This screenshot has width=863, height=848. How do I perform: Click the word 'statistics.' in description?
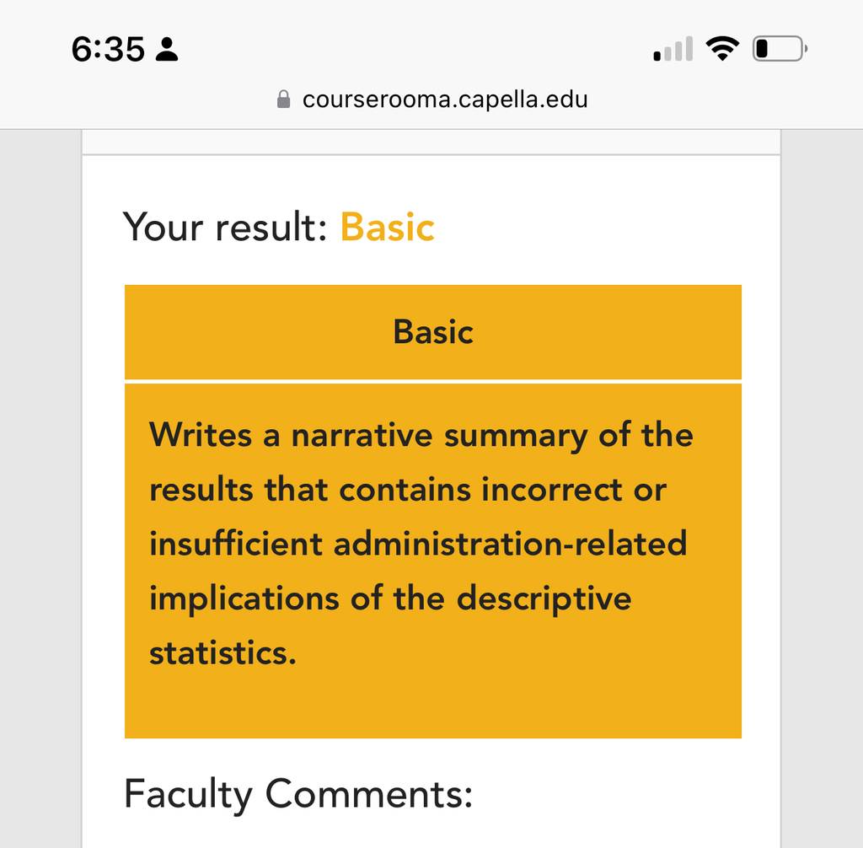click(222, 653)
